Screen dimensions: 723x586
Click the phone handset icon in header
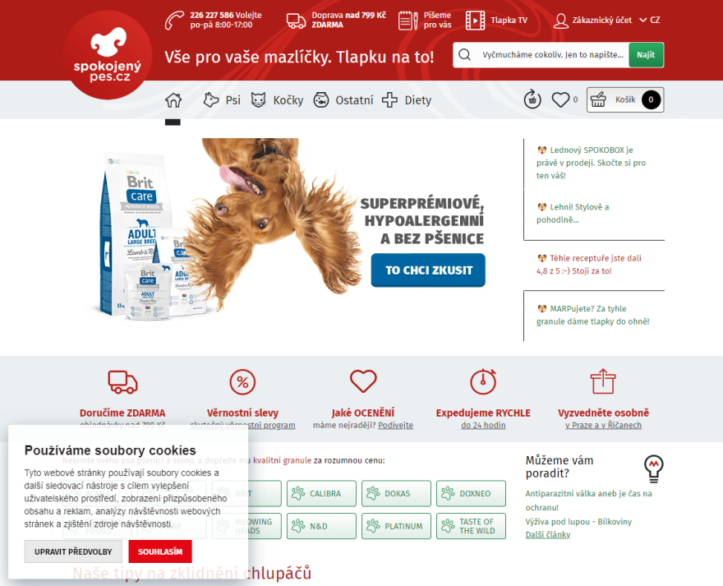(x=174, y=21)
